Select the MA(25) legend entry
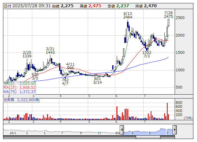The height and width of the screenshot is (142, 197). pyautogui.click(x=20, y=87)
